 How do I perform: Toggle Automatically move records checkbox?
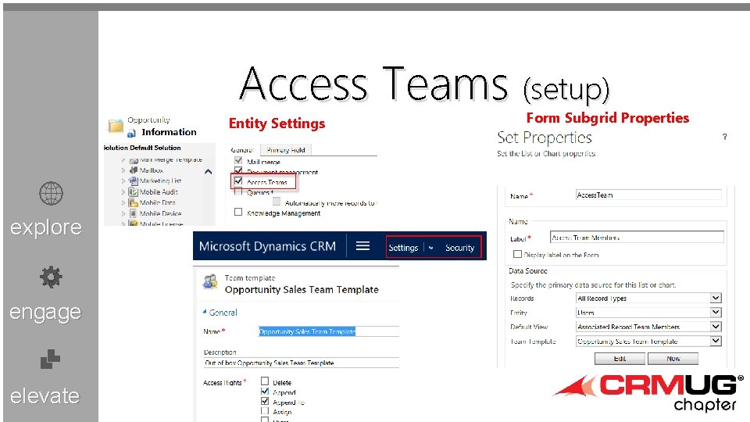(277, 202)
